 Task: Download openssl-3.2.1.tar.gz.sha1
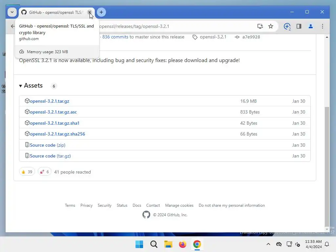click(54, 123)
